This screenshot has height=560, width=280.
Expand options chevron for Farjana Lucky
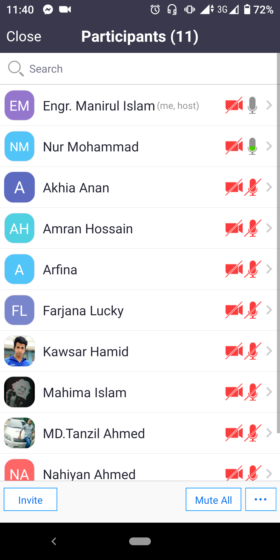(x=269, y=310)
